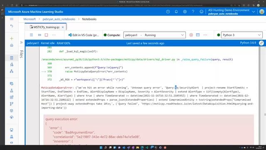The height and width of the screenshot is (150, 266).
Task: Click the kql_driver.py file path in traceback
Action: click(108, 59)
